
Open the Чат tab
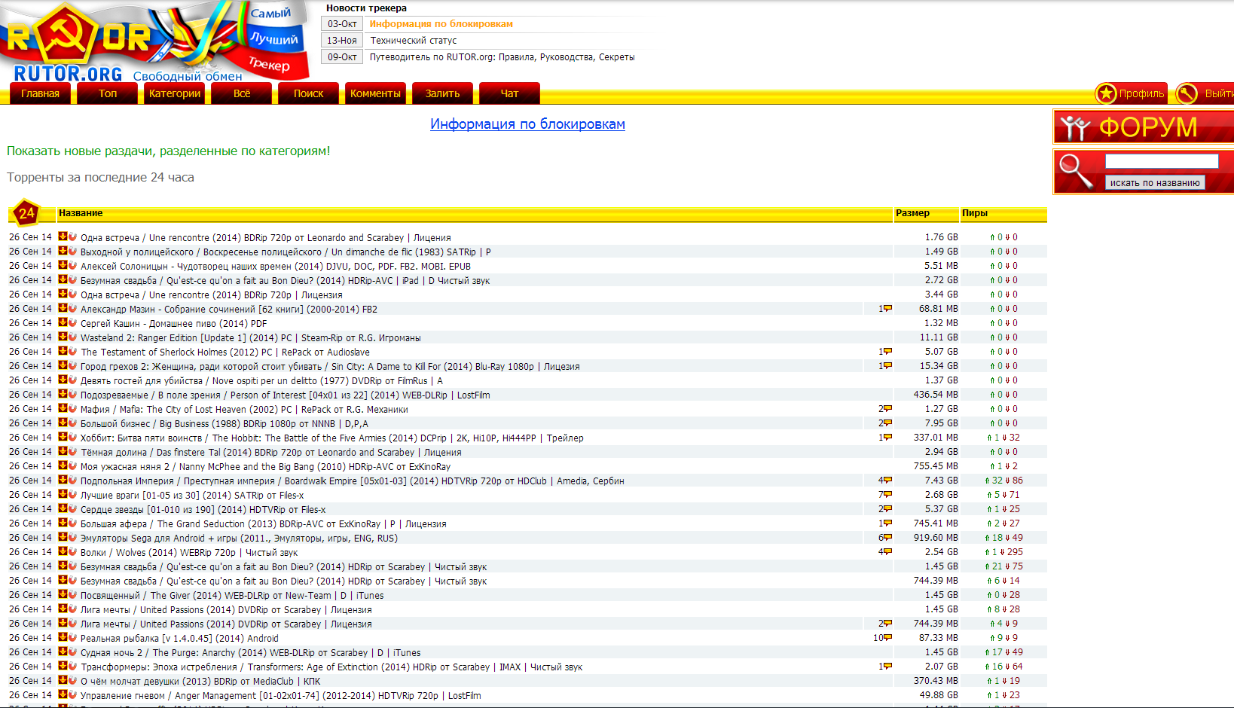click(x=509, y=93)
